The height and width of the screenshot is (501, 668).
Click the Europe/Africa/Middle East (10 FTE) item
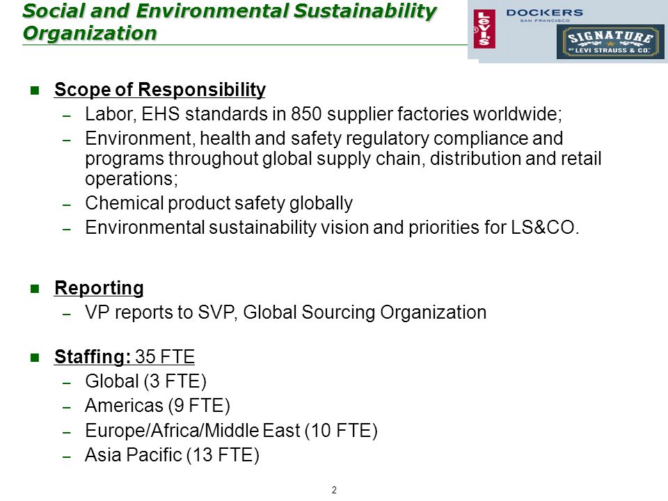[x=231, y=431]
